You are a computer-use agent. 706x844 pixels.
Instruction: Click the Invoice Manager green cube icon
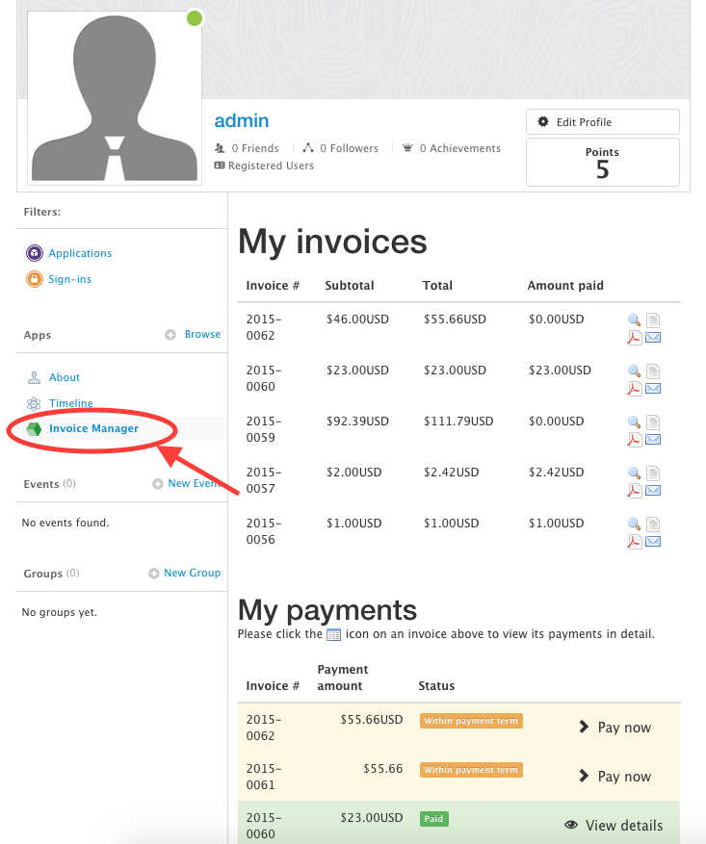[x=34, y=429]
